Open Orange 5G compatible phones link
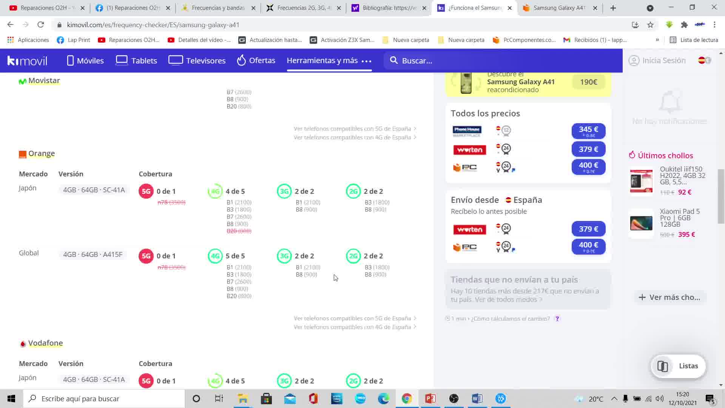 pos(355,318)
